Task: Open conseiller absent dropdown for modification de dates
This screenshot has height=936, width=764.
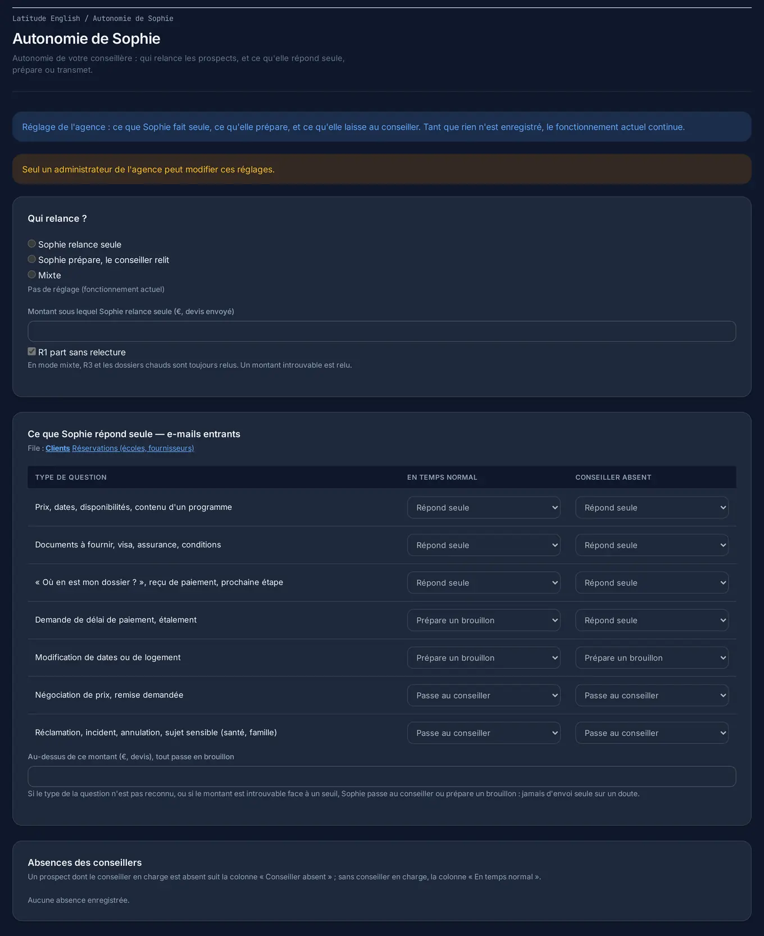Action: coord(652,658)
